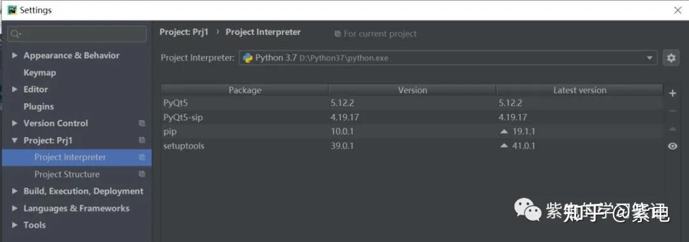Open interpreter gear settings icon

click(671, 58)
